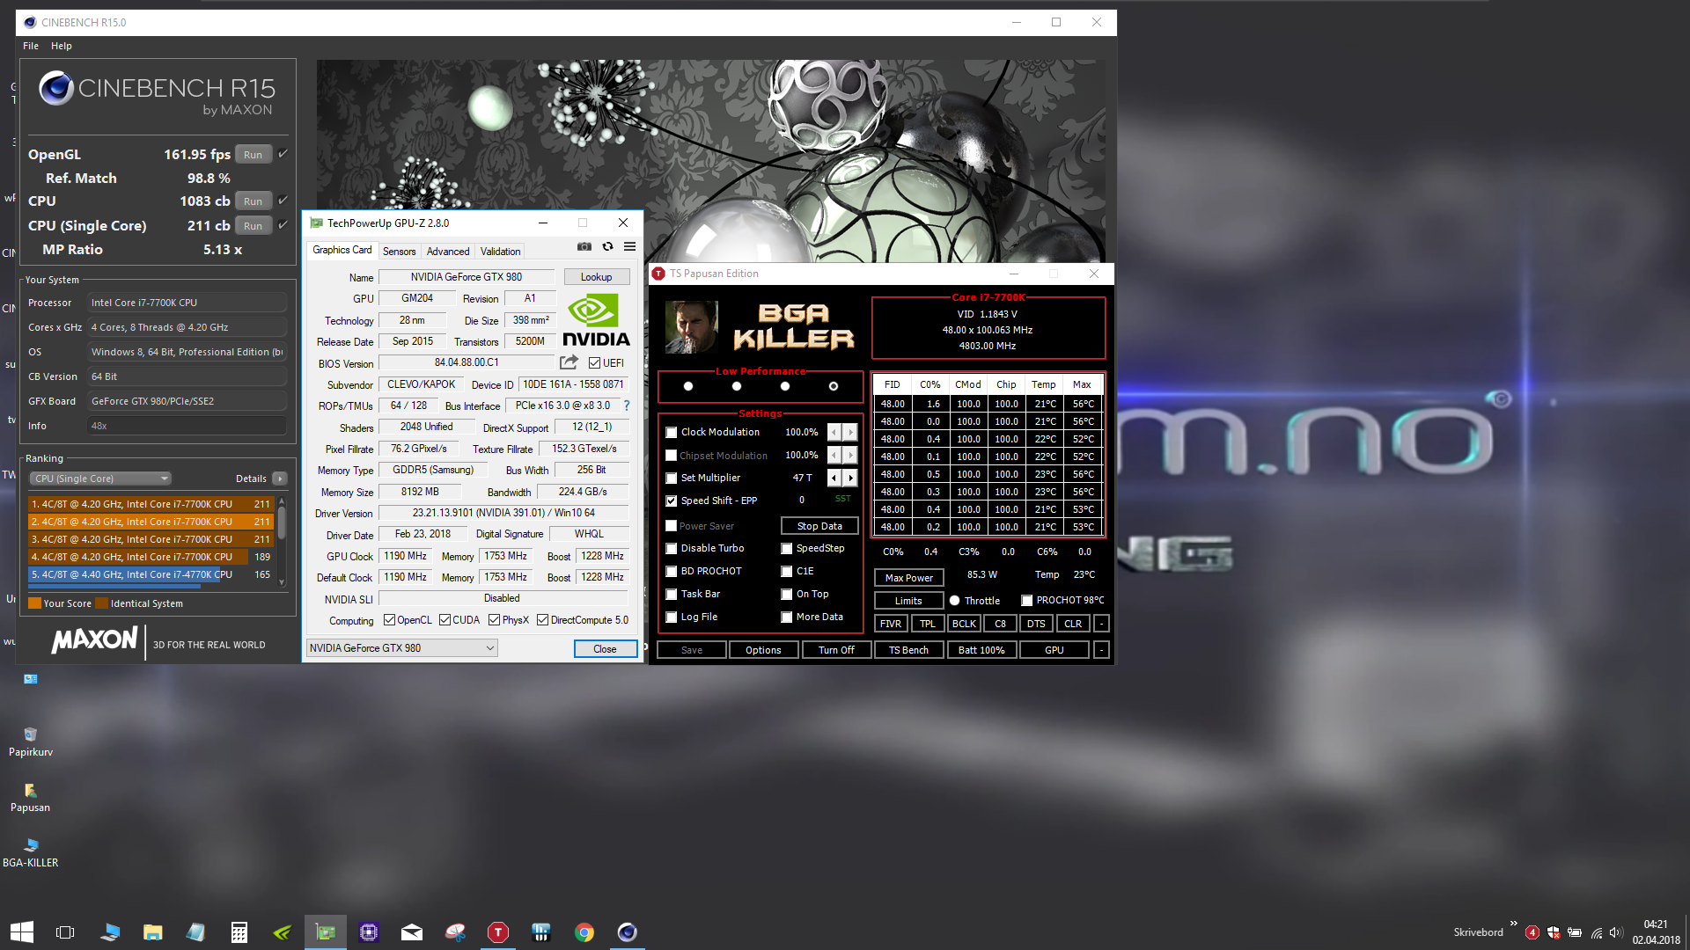Enable Set Multiplier checkbox
This screenshot has height=950, width=1690.
click(672, 478)
